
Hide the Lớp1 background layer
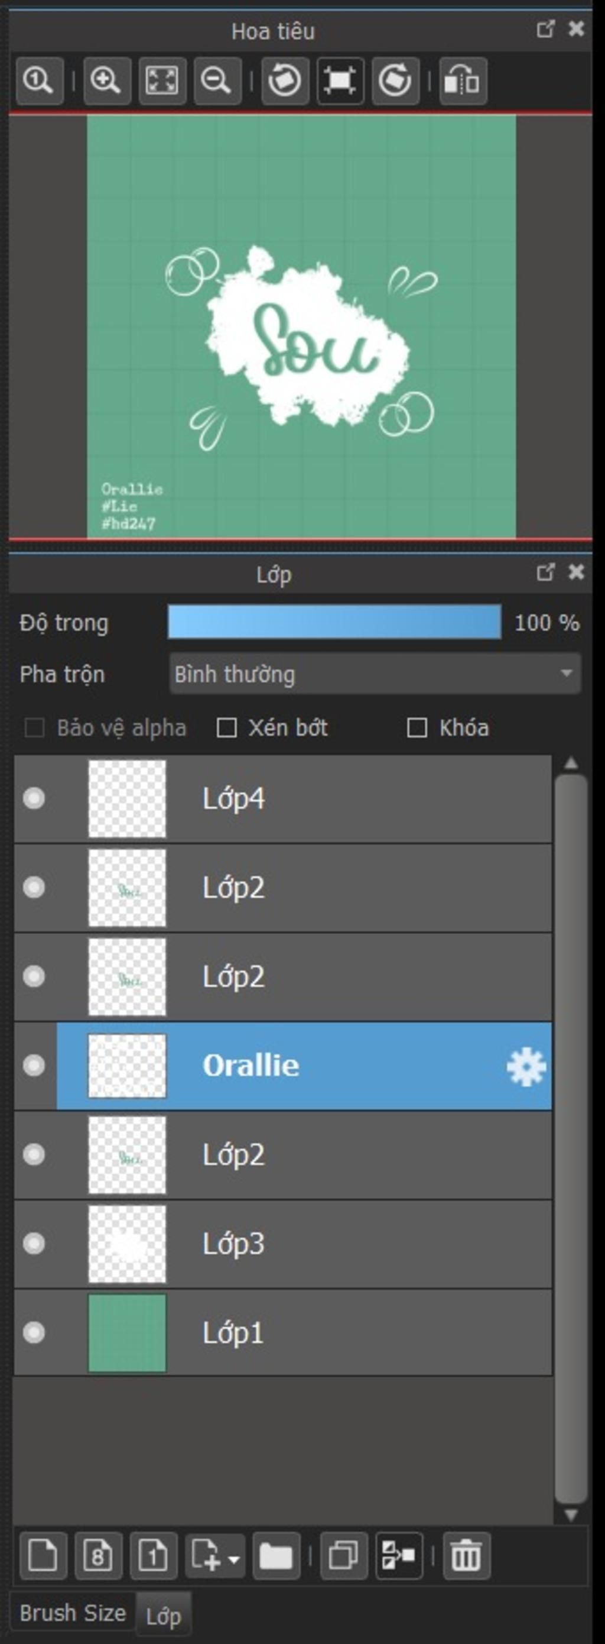[x=34, y=1332]
